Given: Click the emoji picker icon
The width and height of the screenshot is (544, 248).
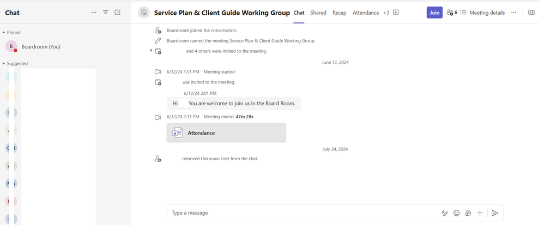Looking at the screenshot, I should tap(457, 213).
